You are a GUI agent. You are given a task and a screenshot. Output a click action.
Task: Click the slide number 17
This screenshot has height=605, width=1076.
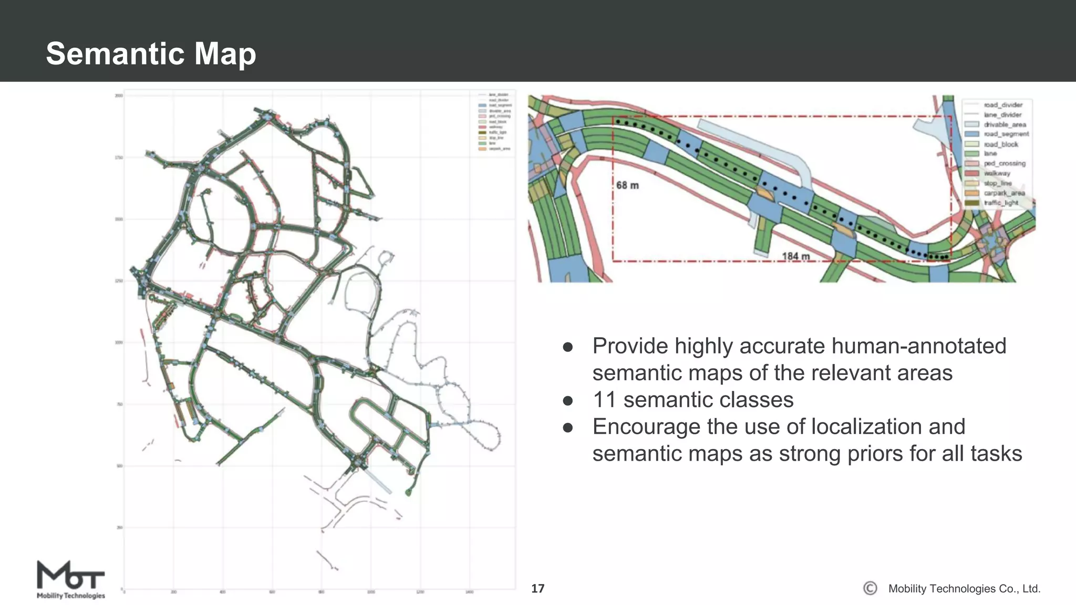point(537,588)
